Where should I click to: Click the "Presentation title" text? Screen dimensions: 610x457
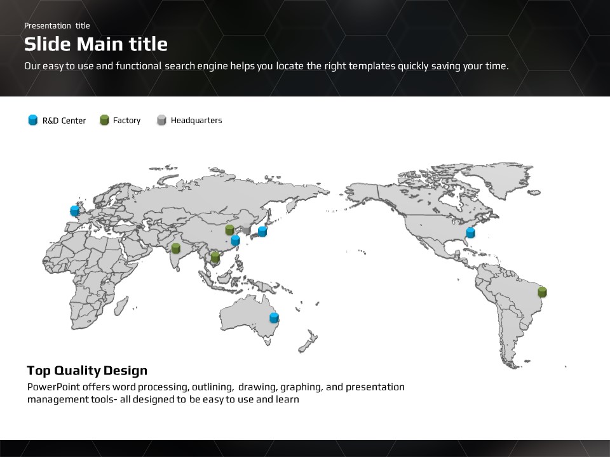point(57,25)
